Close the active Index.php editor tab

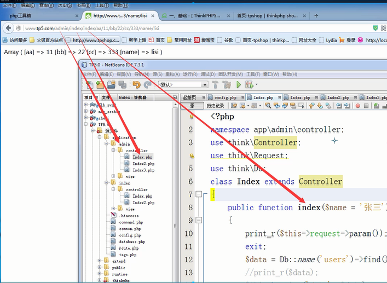279,97
